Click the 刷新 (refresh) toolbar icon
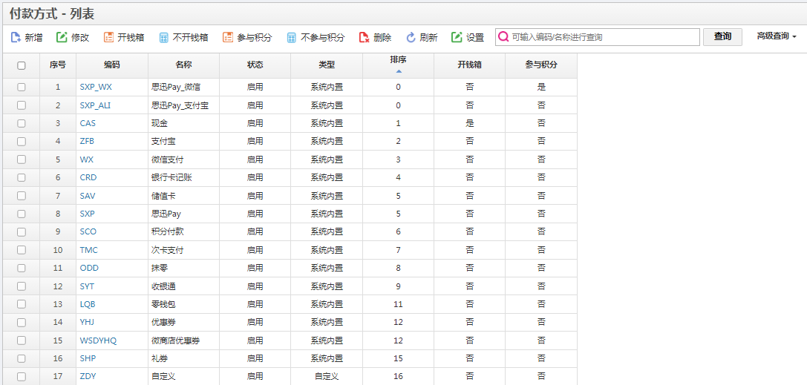Screen dimensions: 807x385 click(411, 37)
